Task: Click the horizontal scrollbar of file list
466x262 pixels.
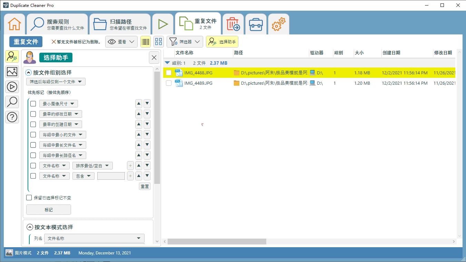Action: (217, 241)
